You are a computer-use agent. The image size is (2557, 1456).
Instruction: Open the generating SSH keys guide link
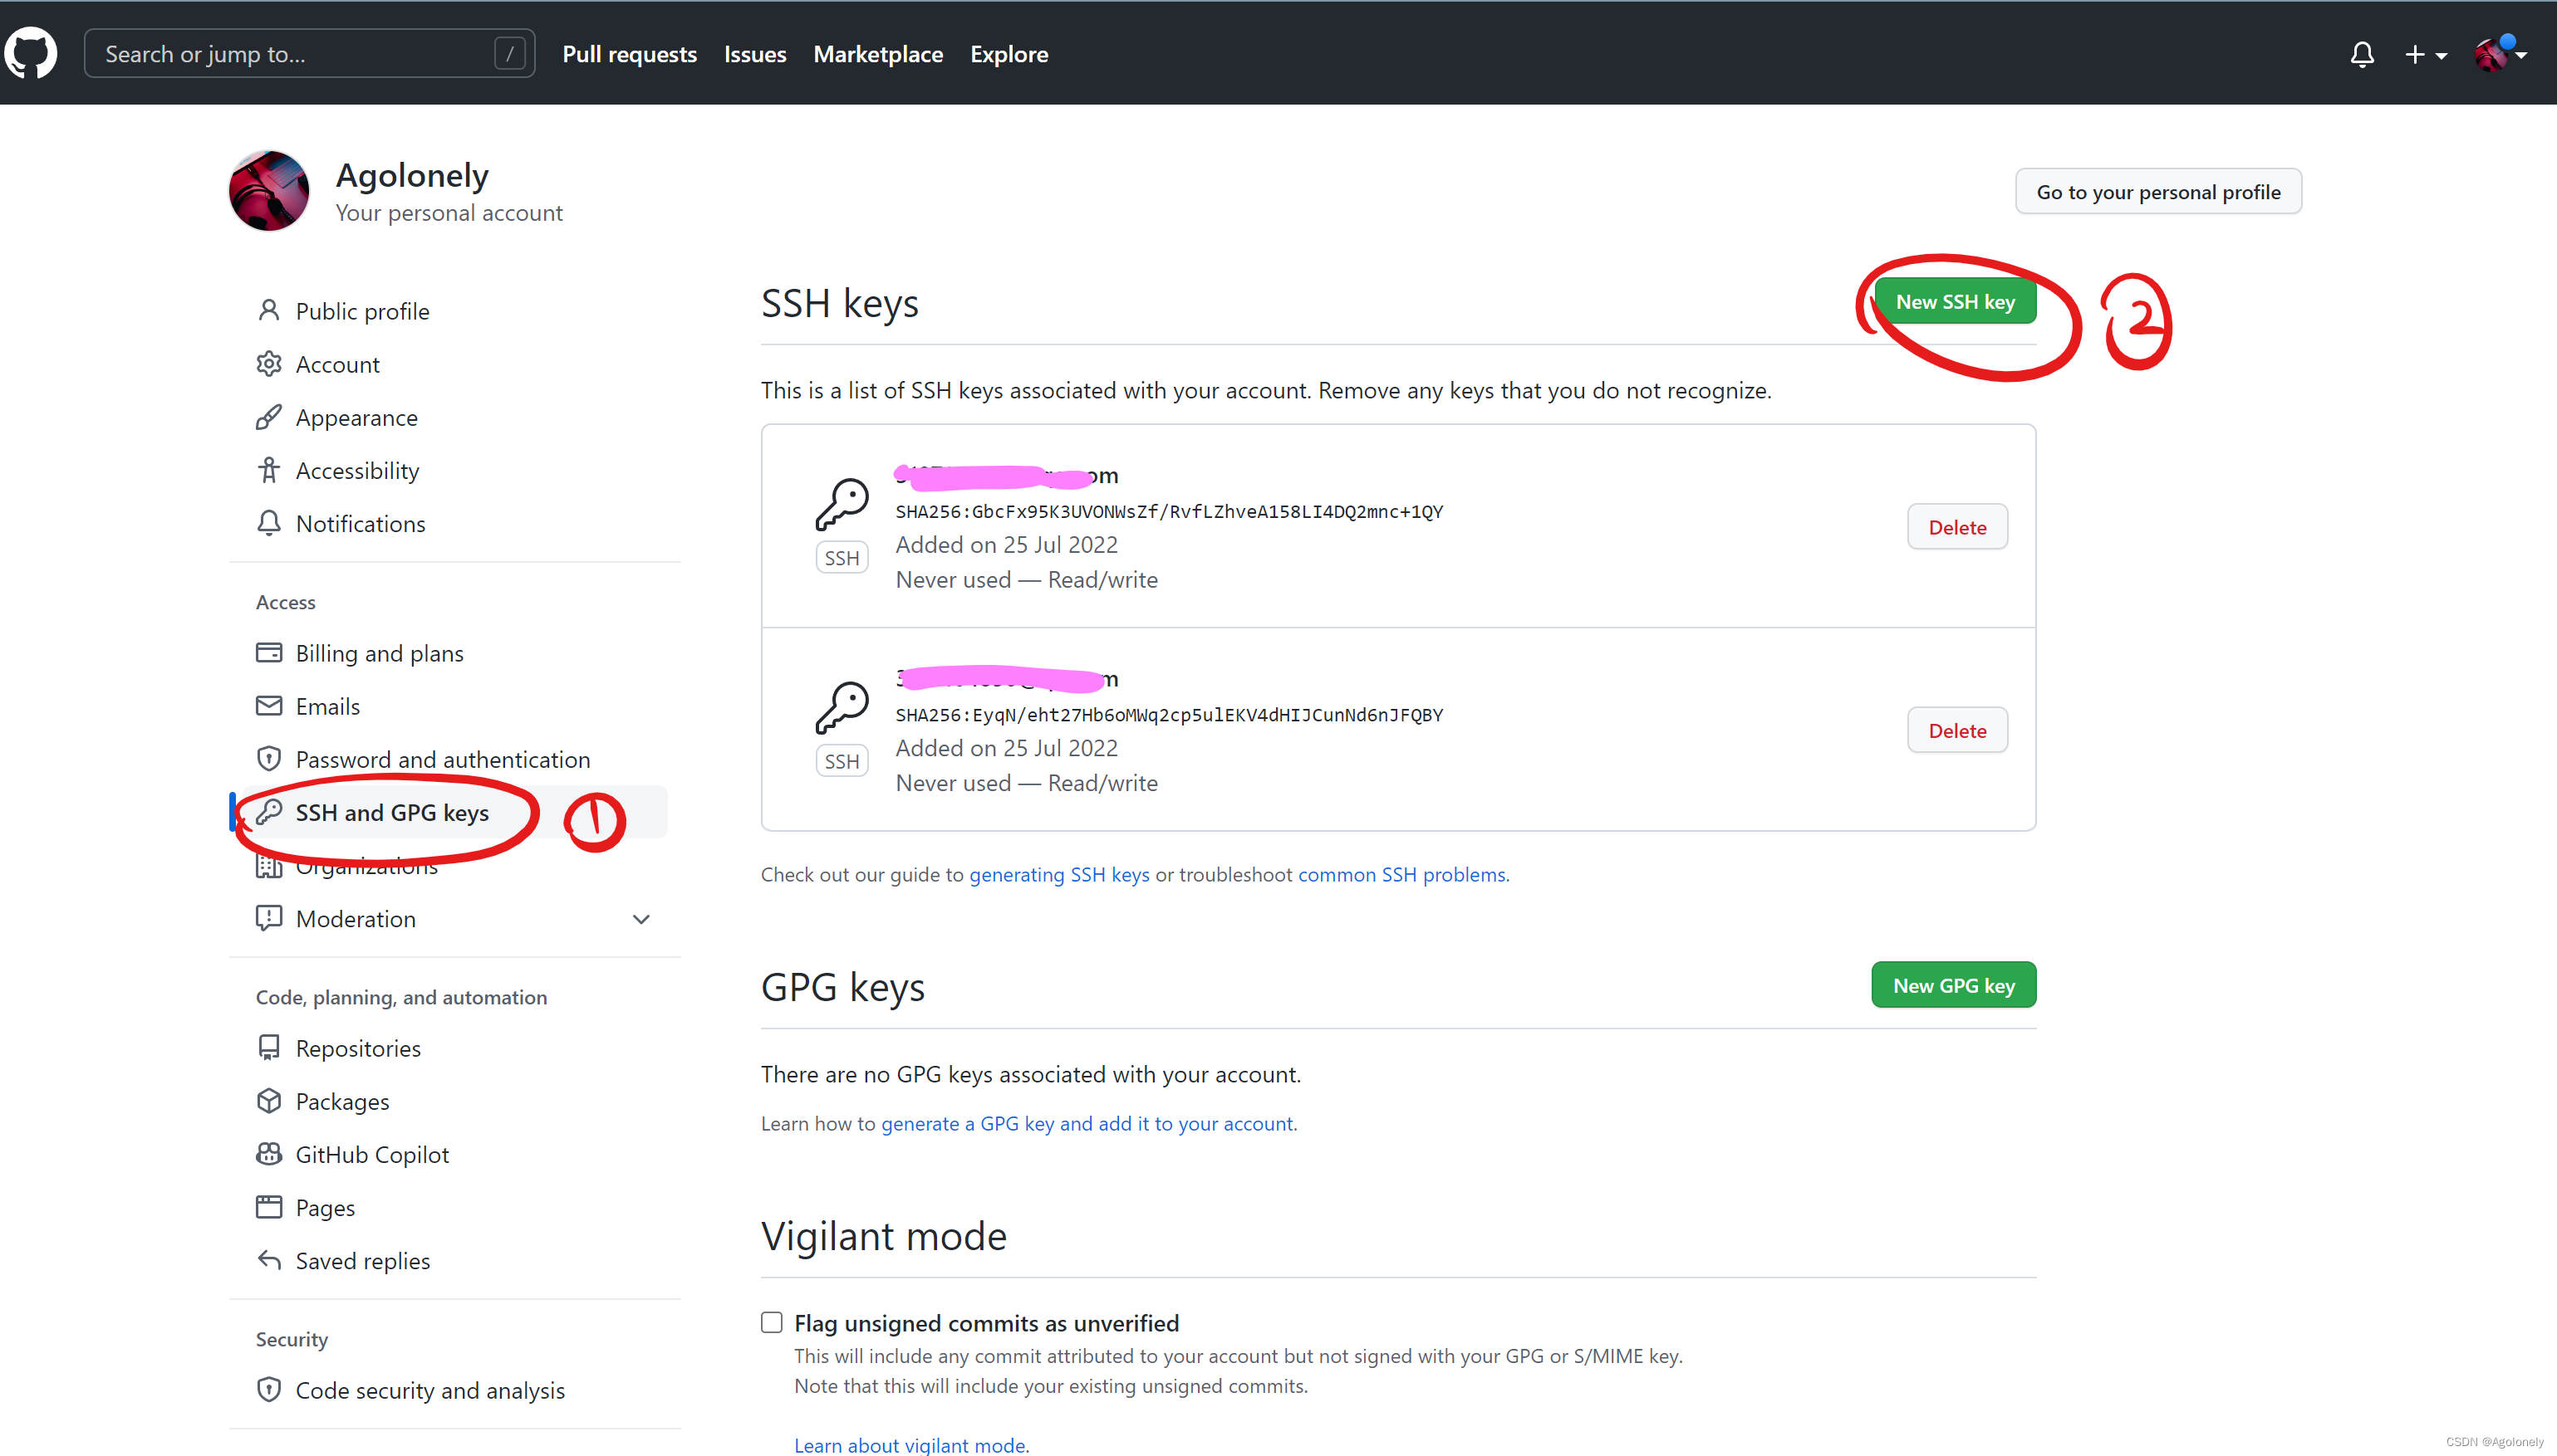[1059, 874]
